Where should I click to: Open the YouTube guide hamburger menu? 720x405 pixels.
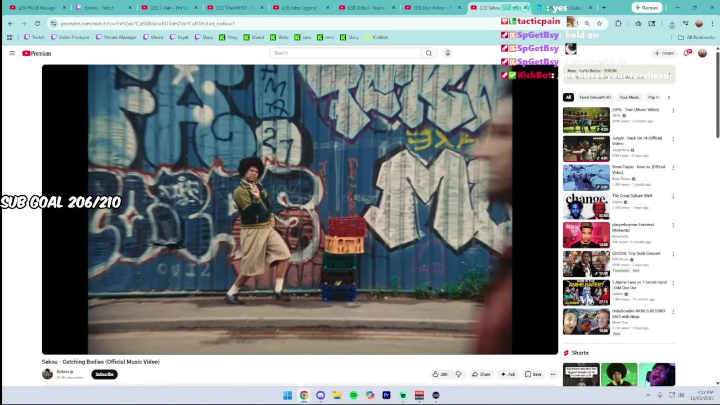(x=12, y=53)
